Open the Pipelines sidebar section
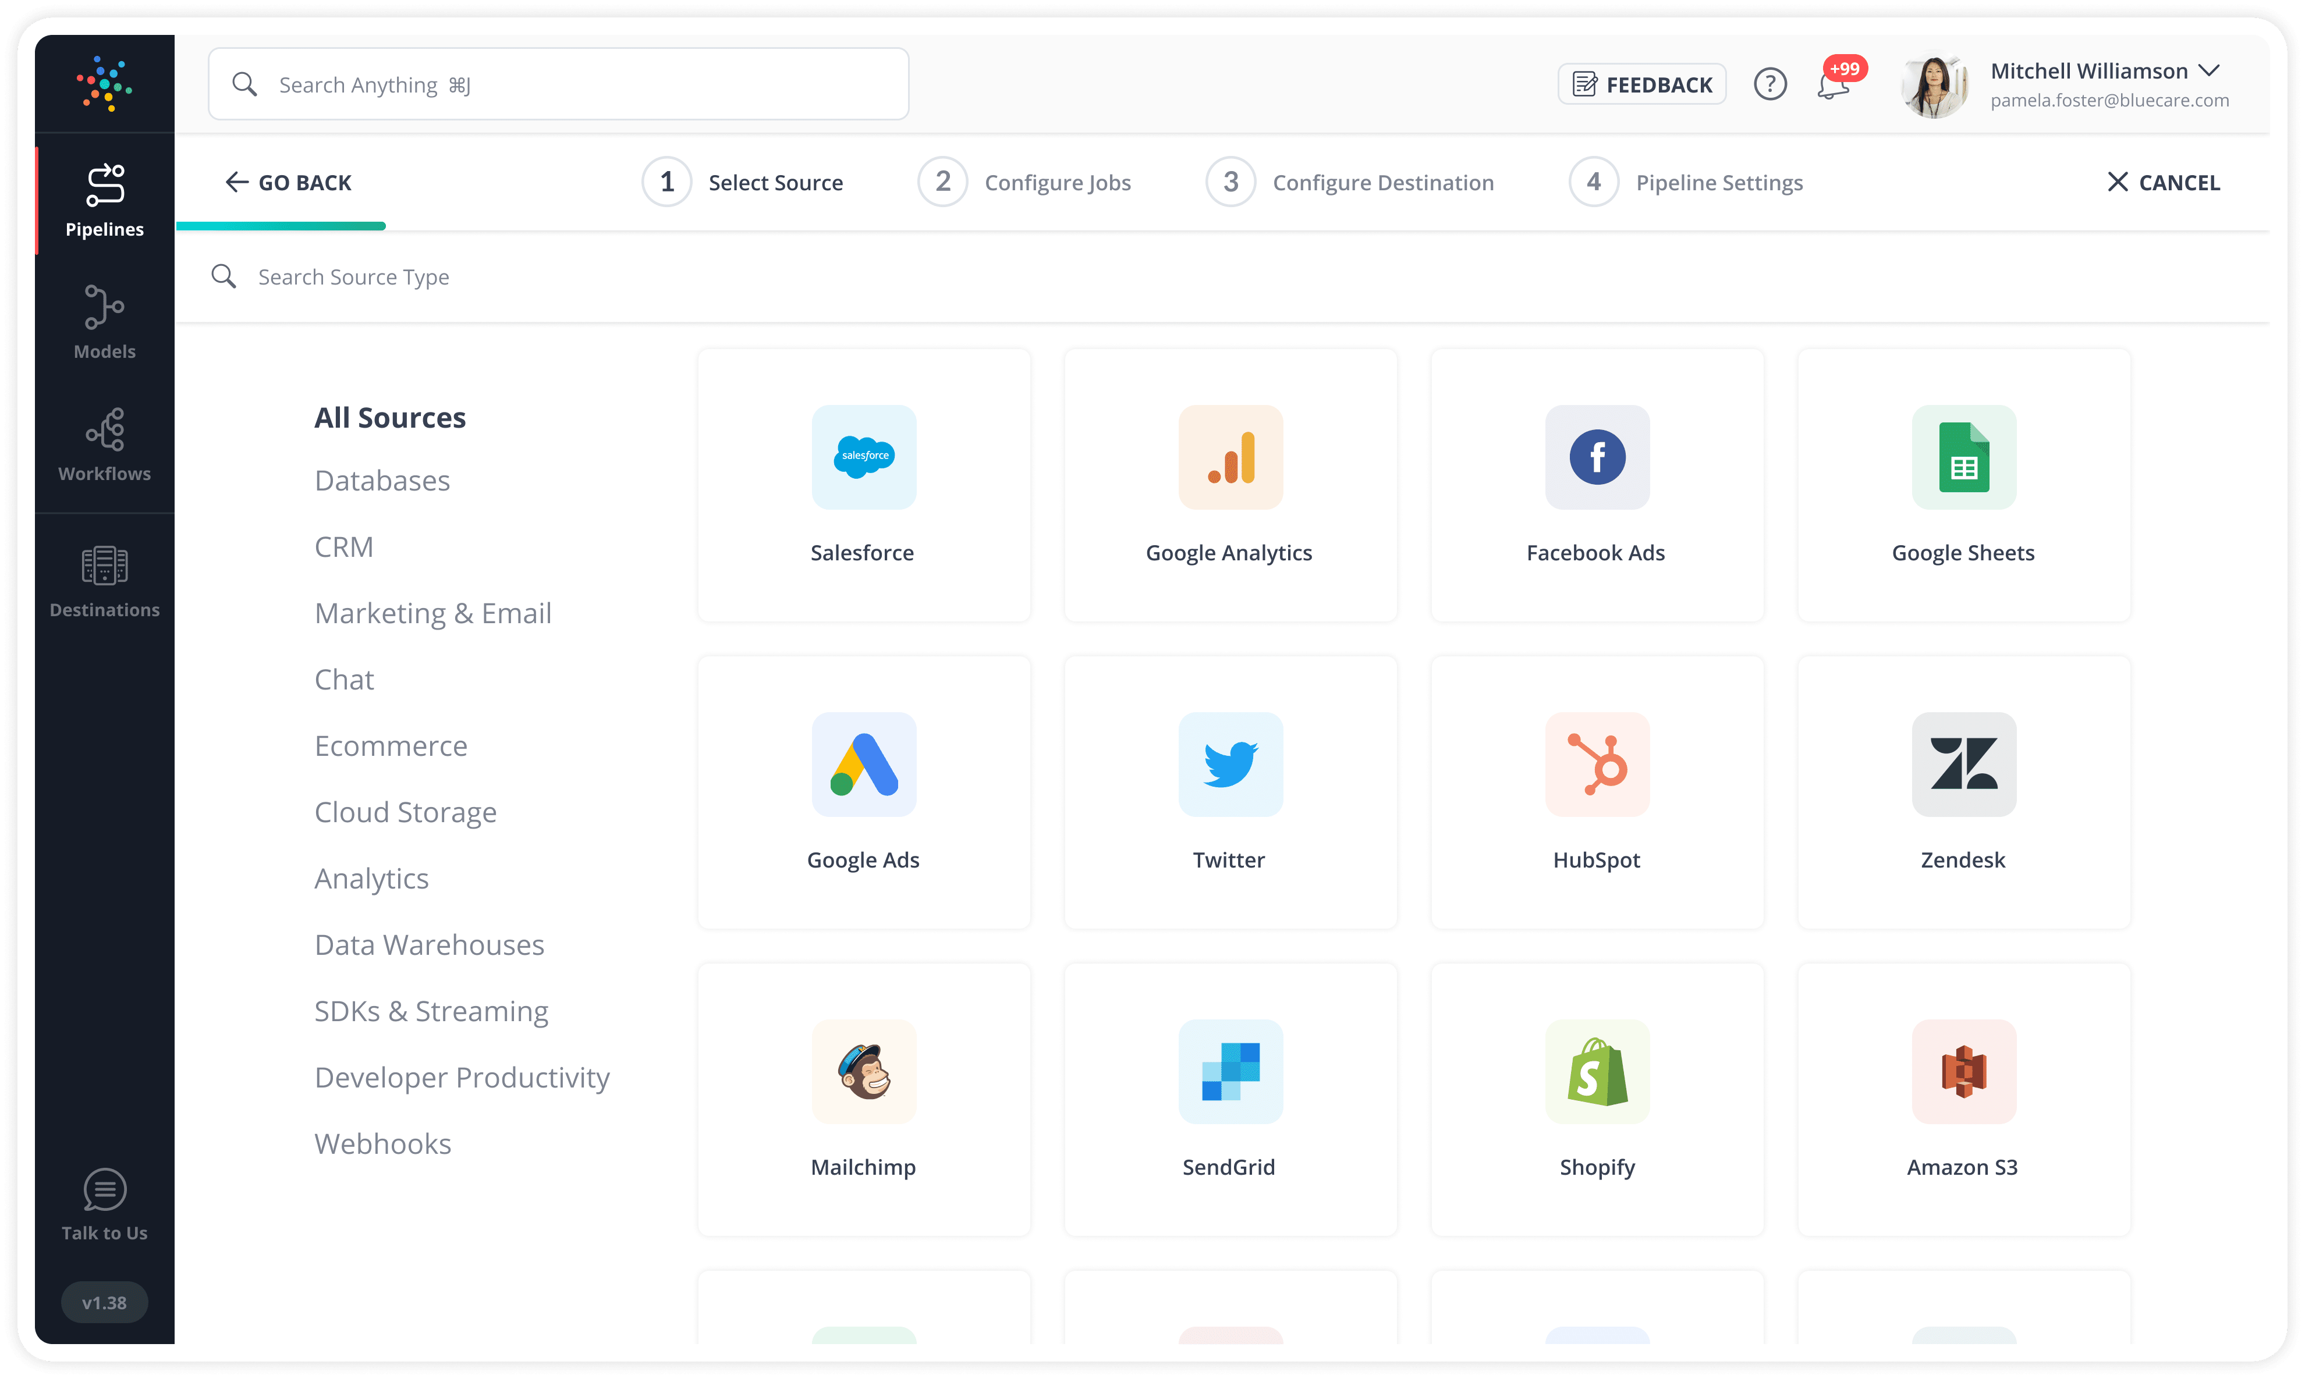The width and height of the screenshot is (2305, 1379). (104, 200)
